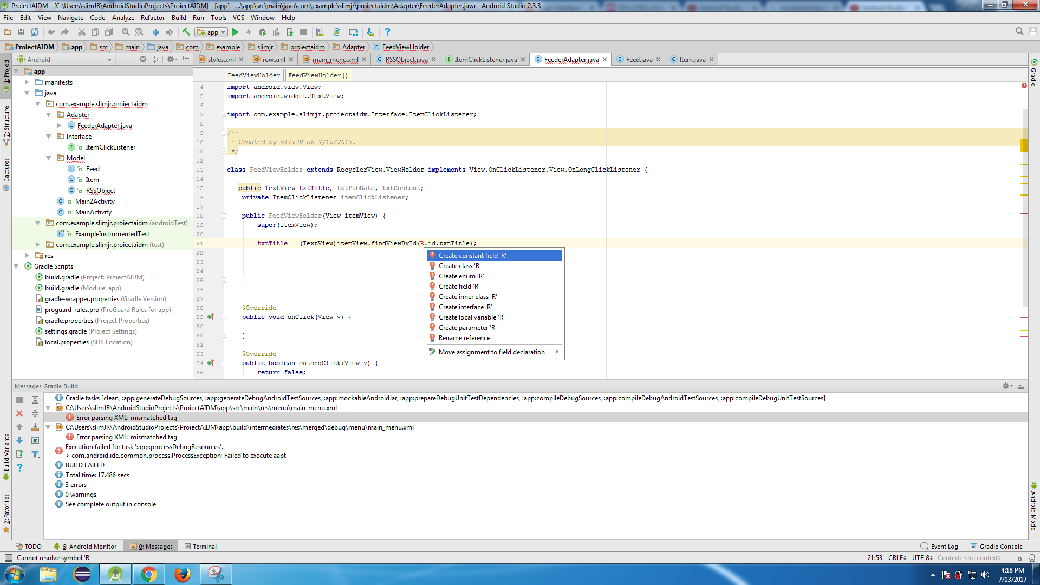Screen dimensions: 1040x585
Task: Select "Create class 'R'" quick fix
Action: [x=459, y=266]
